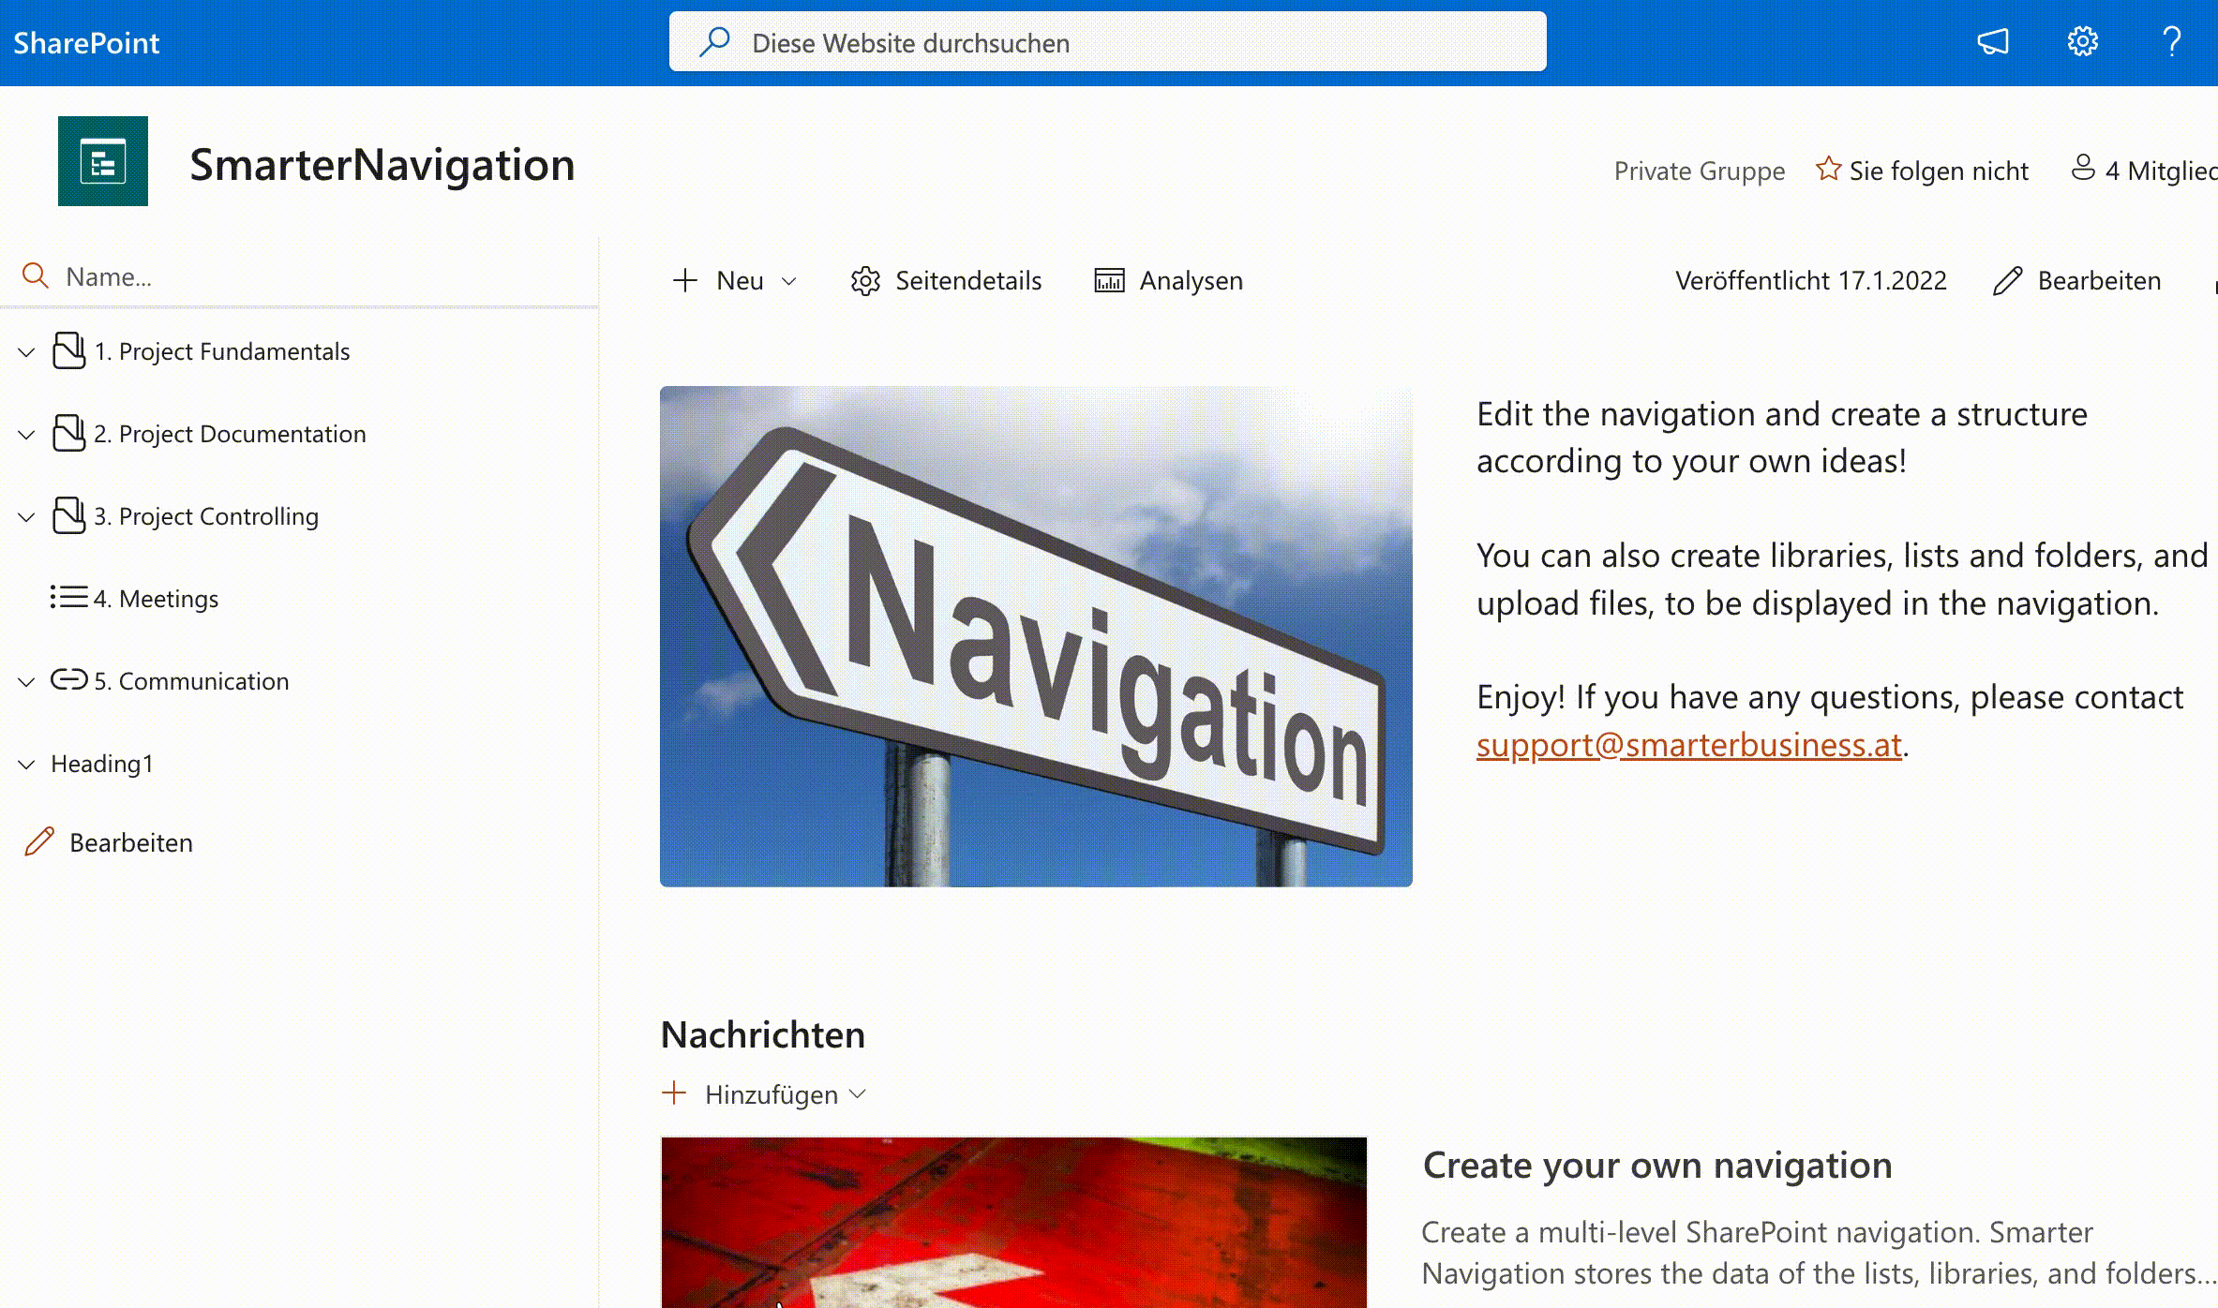This screenshot has height=1308, width=2218.
Task: Click the support@smarterbusiness.at email link
Action: [x=1688, y=745]
